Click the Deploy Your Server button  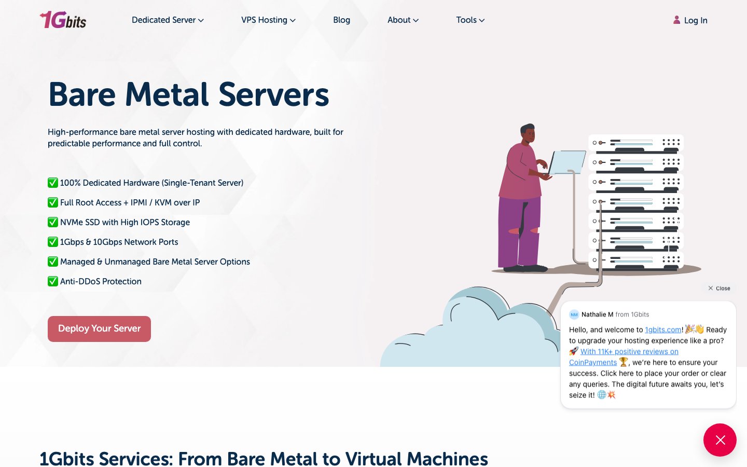pyautogui.click(x=99, y=329)
